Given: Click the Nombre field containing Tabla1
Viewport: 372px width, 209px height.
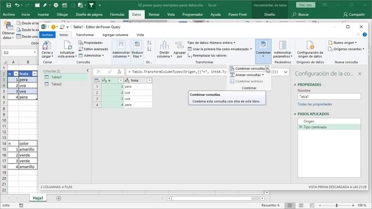Looking at the screenshot, I should (329, 97).
